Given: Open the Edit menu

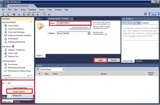Looking at the screenshot, I should click(9, 9).
